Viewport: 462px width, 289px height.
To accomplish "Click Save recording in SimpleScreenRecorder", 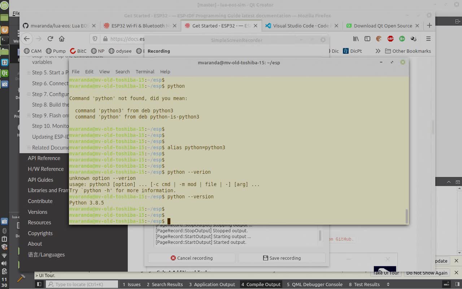I will click(x=282, y=258).
